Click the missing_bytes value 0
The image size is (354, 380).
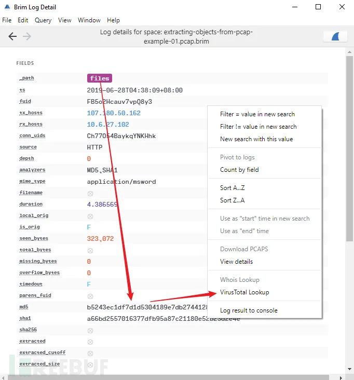89,261
